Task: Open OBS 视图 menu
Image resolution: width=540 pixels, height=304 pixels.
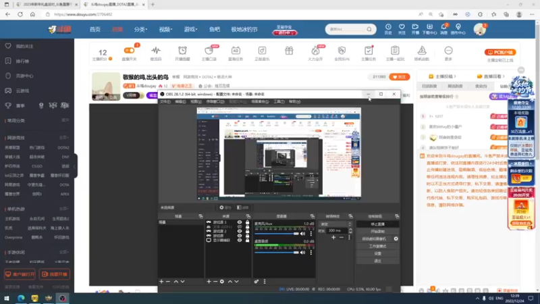Action: 196,102
